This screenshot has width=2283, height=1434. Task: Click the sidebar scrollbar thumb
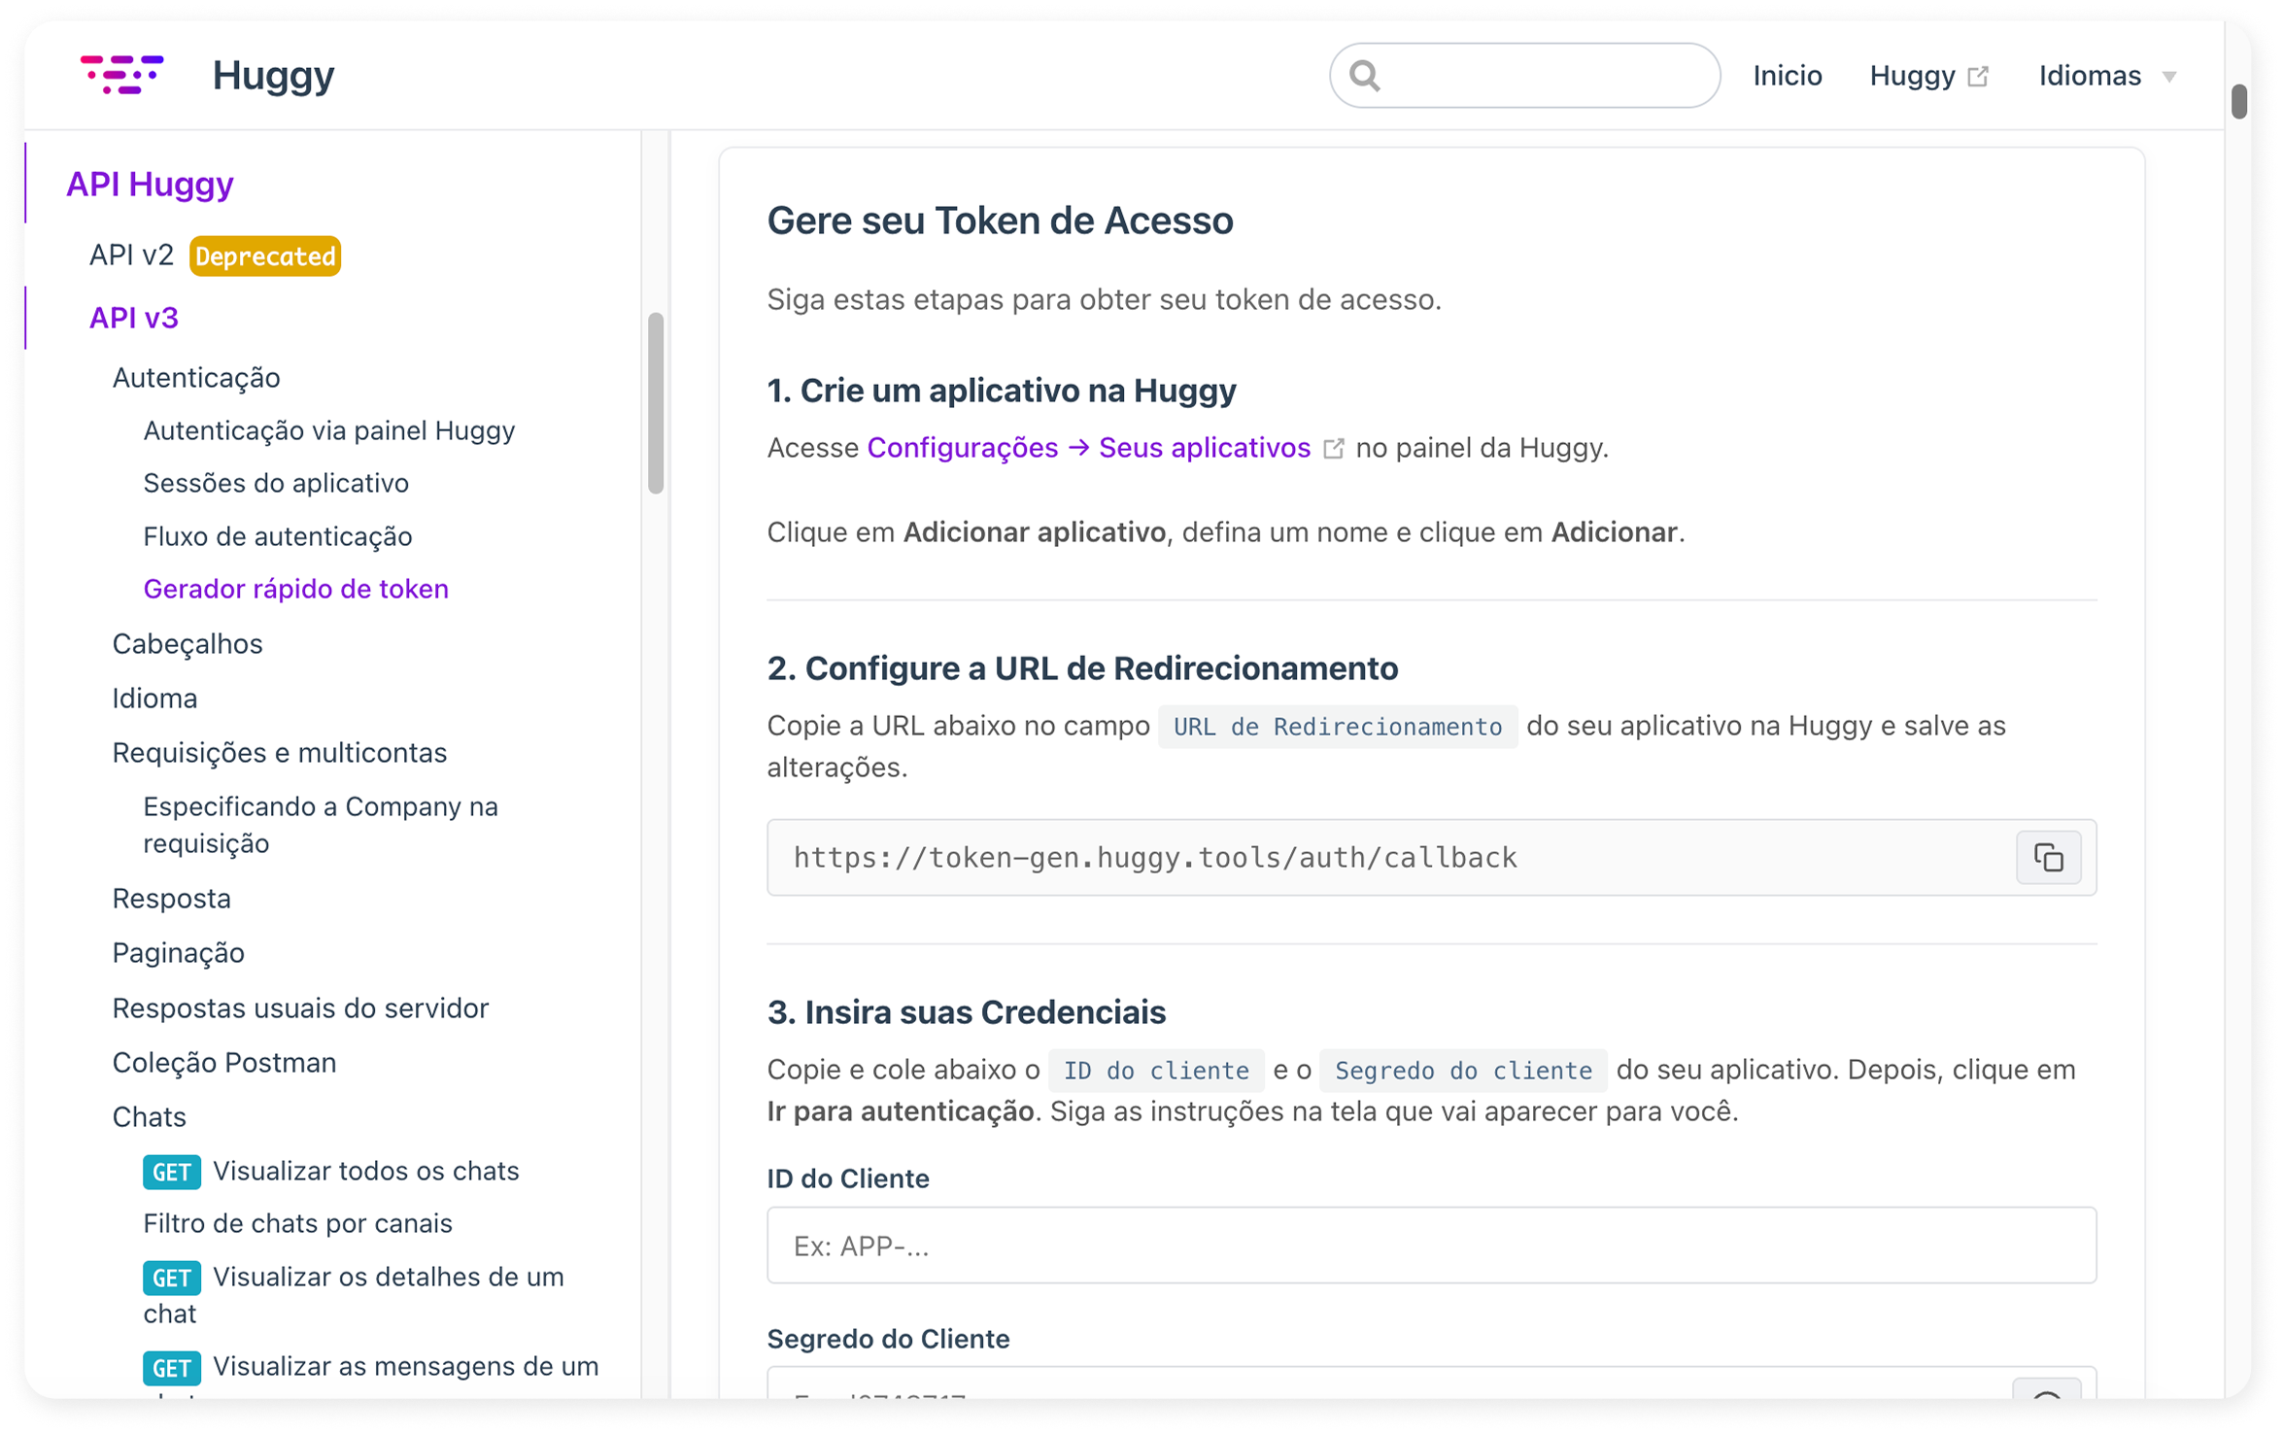656,402
